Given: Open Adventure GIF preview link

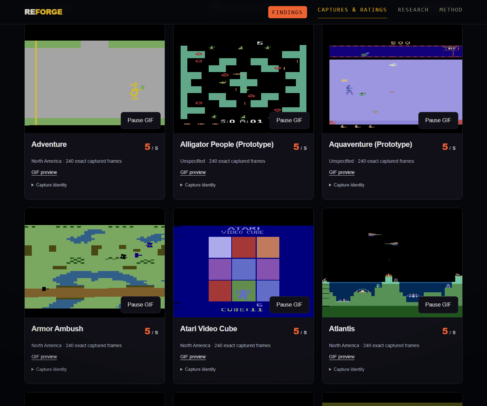Looking at the screenshot, I should pyautogui.click(x=44, y=172).
